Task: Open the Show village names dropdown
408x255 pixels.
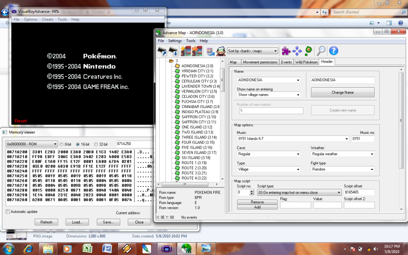Action: coord(269,95)
